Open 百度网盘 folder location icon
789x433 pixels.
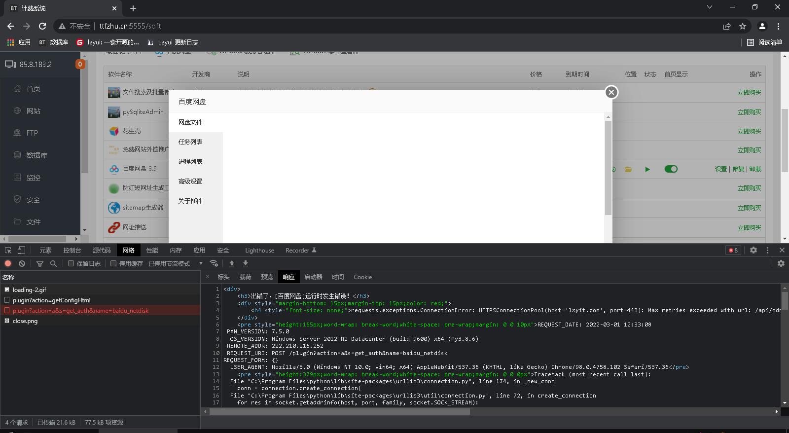(x=628, y=169)
